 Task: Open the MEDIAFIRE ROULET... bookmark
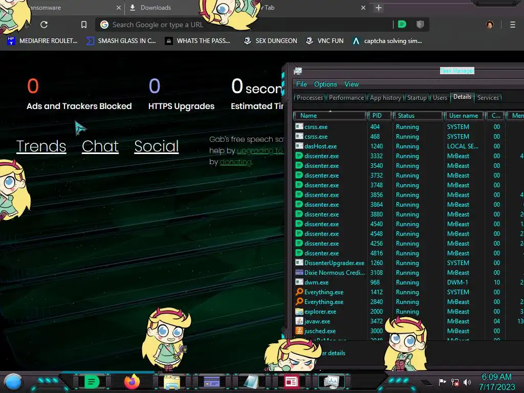pyautogui.click(x=42, y=41)
